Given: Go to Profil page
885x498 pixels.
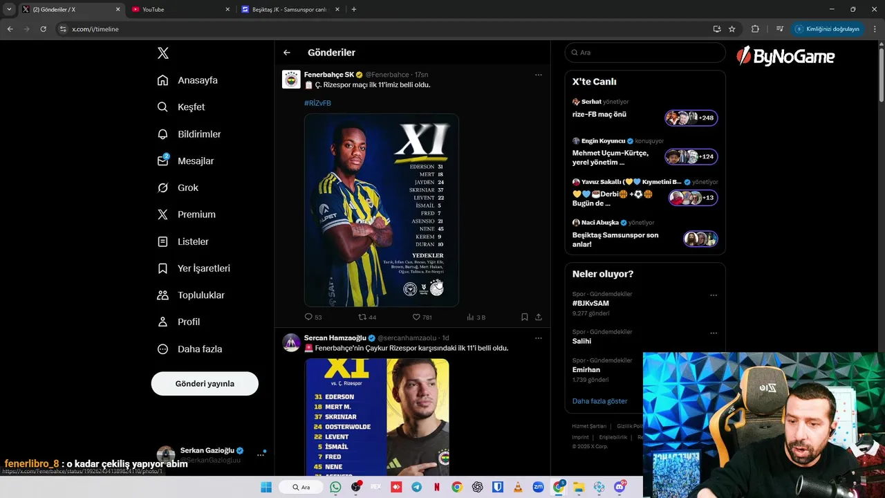Looking at the screenshot, I should tap(179, 322).
